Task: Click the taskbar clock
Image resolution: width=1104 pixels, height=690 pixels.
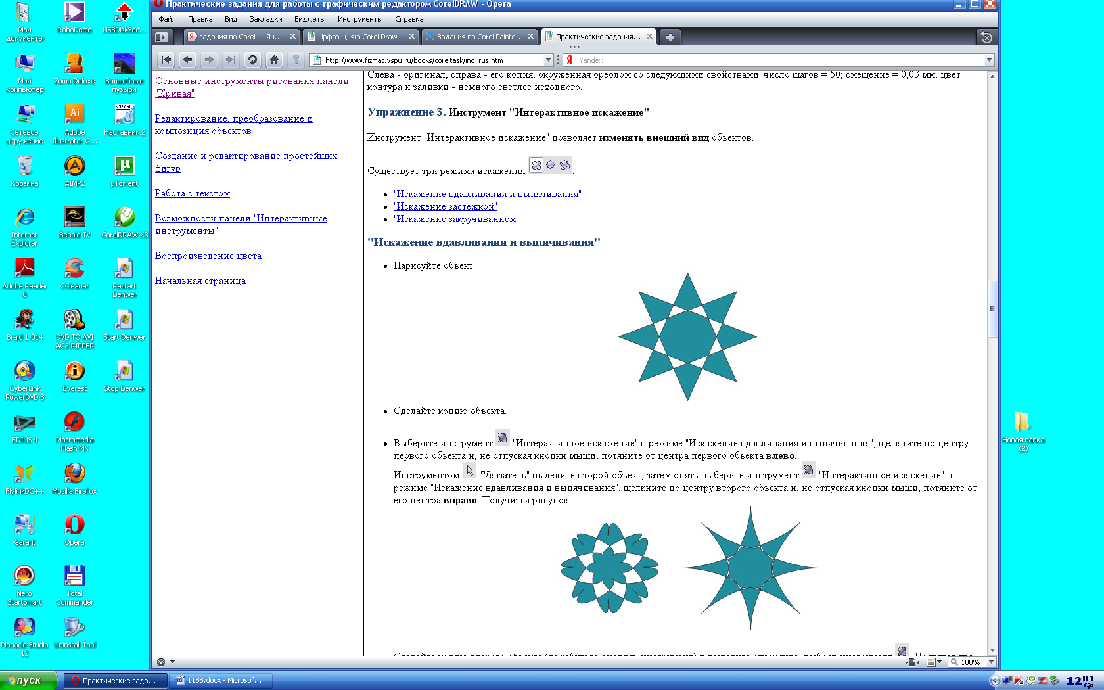Action: [1080, 681]
